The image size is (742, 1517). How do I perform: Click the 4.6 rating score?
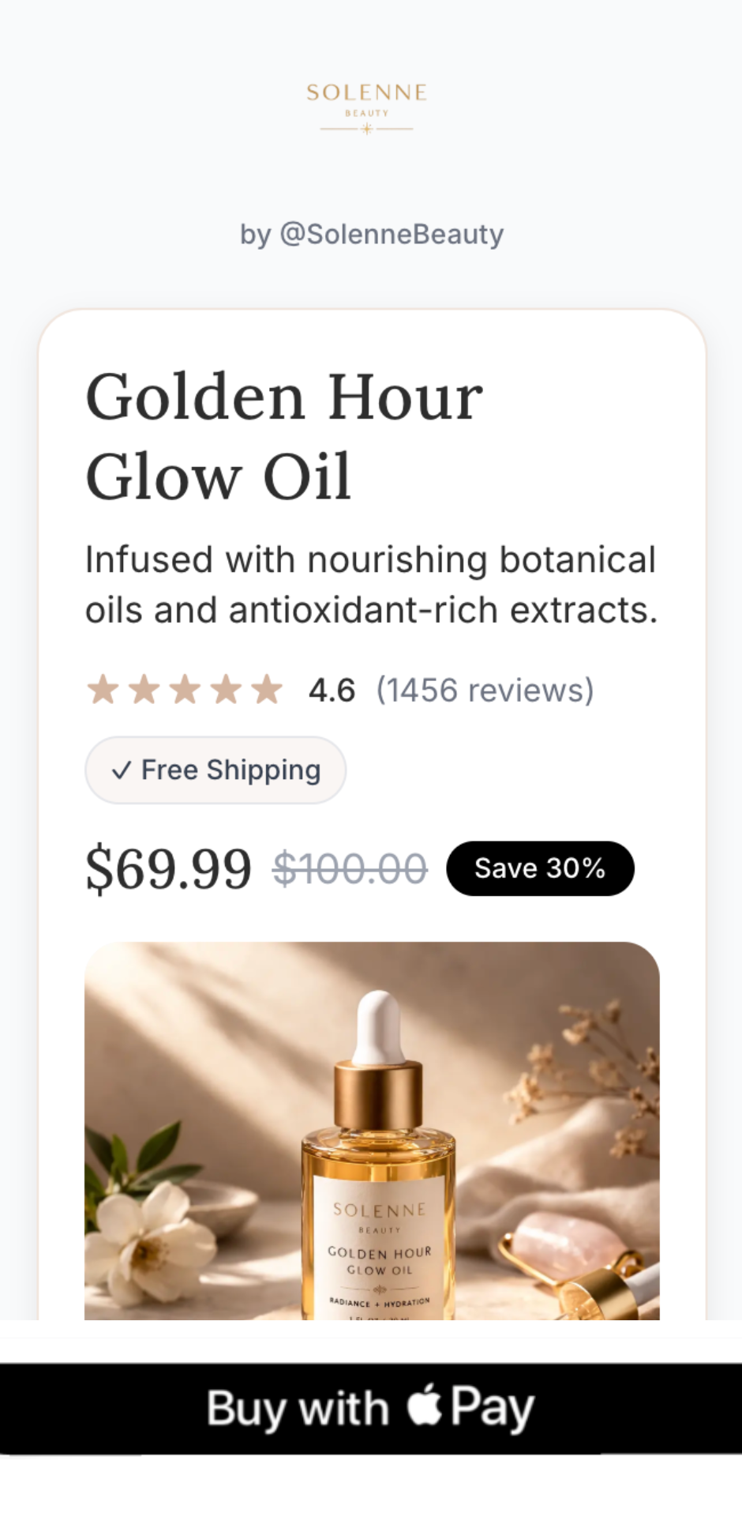pos(332,690)
